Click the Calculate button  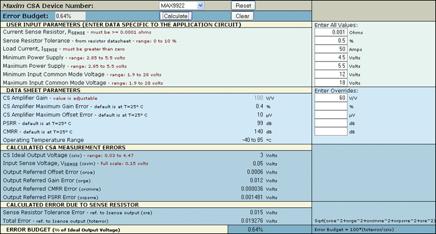tap(176, 16)
